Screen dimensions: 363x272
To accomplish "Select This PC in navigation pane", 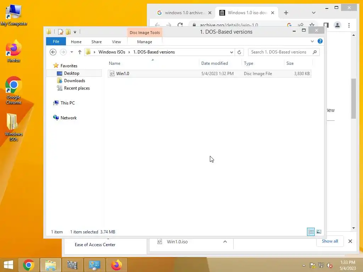I will pyautogui.click(x=68, y=103).
